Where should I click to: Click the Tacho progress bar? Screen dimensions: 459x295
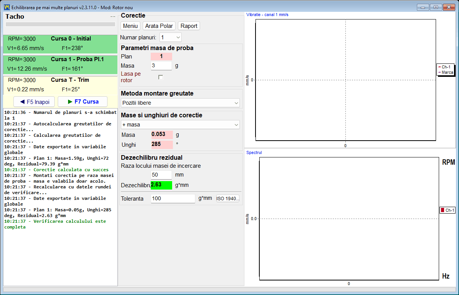point(60,24)
